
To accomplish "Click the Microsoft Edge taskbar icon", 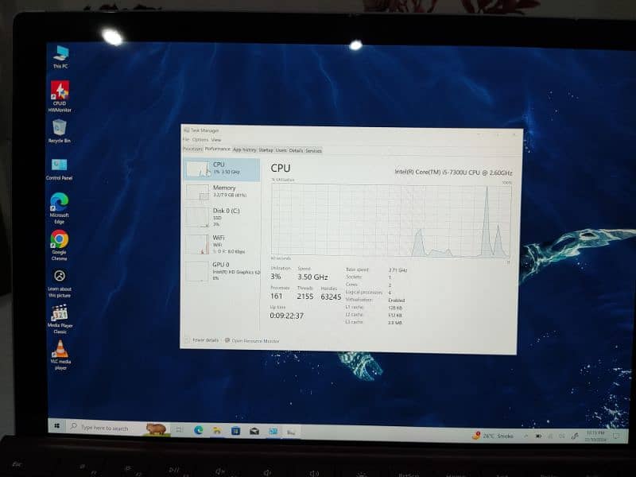I will click(x=199, y=430).
